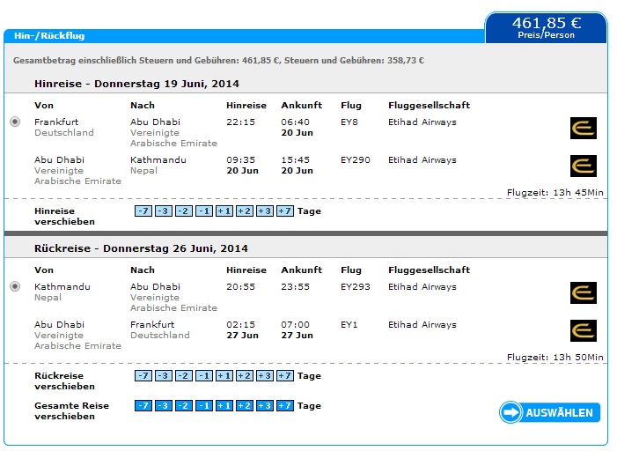
Task: Shift Rückreise by -1 day
Action: (204, 376)
